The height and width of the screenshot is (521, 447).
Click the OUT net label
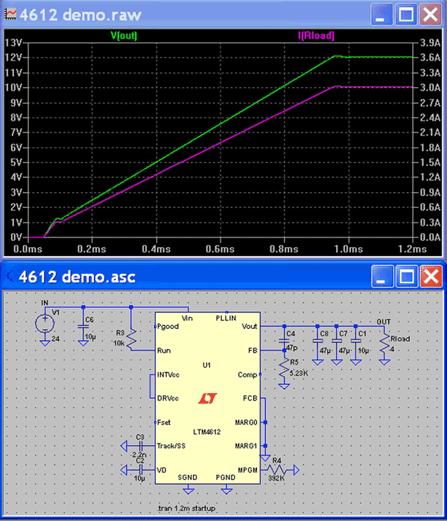coord(384,322)
